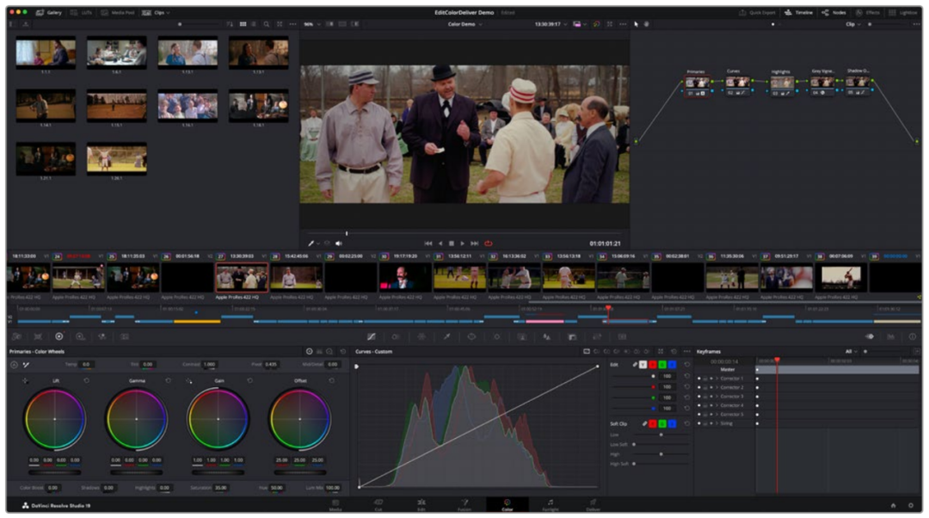Open the Color Demo timeline dropdown

[464, 24]
